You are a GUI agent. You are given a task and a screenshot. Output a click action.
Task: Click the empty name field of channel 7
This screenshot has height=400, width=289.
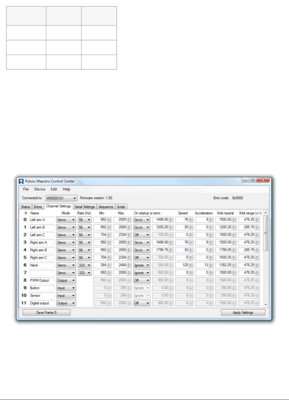pos(42,273)
